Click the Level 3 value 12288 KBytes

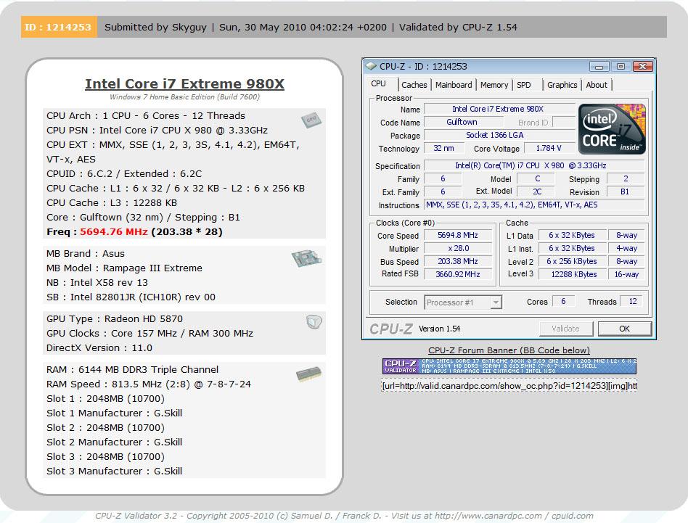pyautogui.click(x=572, y=274)
